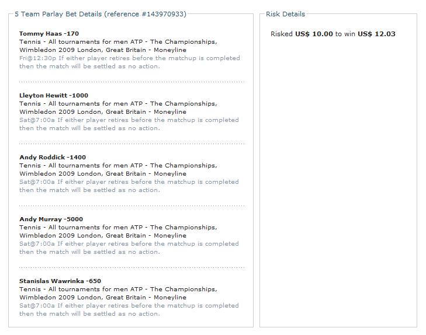Click the Wimbledon tournament description under Andy Roddick

click(x=118, y=170)
